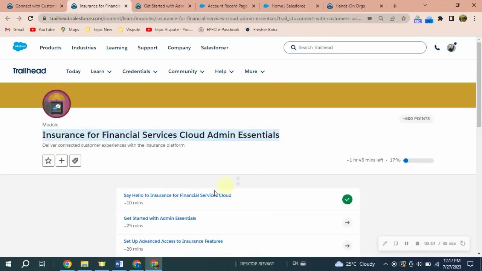Click the phone contact icon

click(437, 48)
